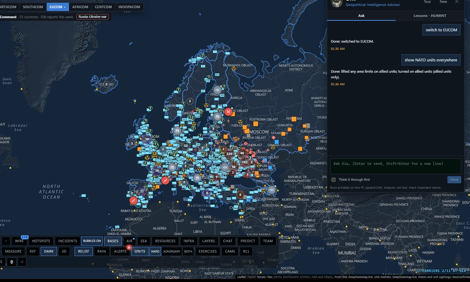Enable the Think it through first checkbox
The image size is (470, 282).
click(334, 180)
